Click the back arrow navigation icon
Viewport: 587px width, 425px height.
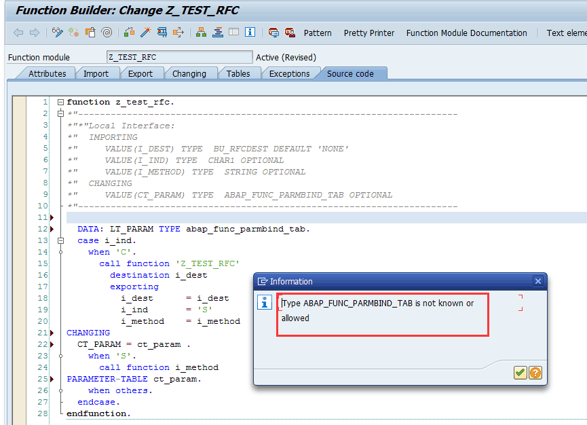tap(18, 33)
